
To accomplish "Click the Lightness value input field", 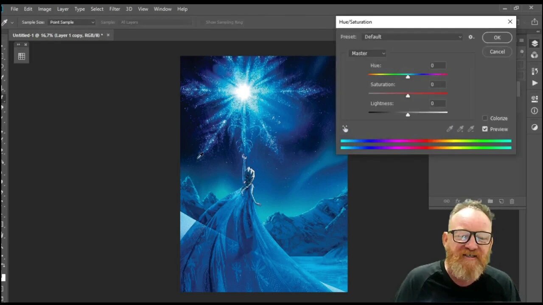I will 438,103.
